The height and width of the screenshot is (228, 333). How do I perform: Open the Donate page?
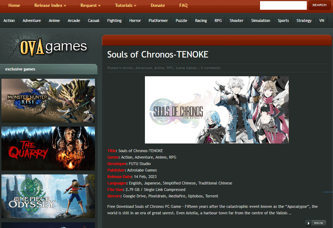158,5
